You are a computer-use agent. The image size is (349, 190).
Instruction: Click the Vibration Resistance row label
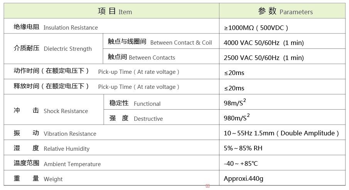[55, 133]
